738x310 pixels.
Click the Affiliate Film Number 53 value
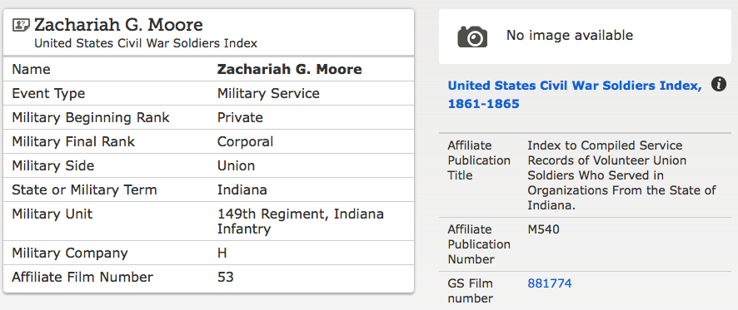(226, 277)
